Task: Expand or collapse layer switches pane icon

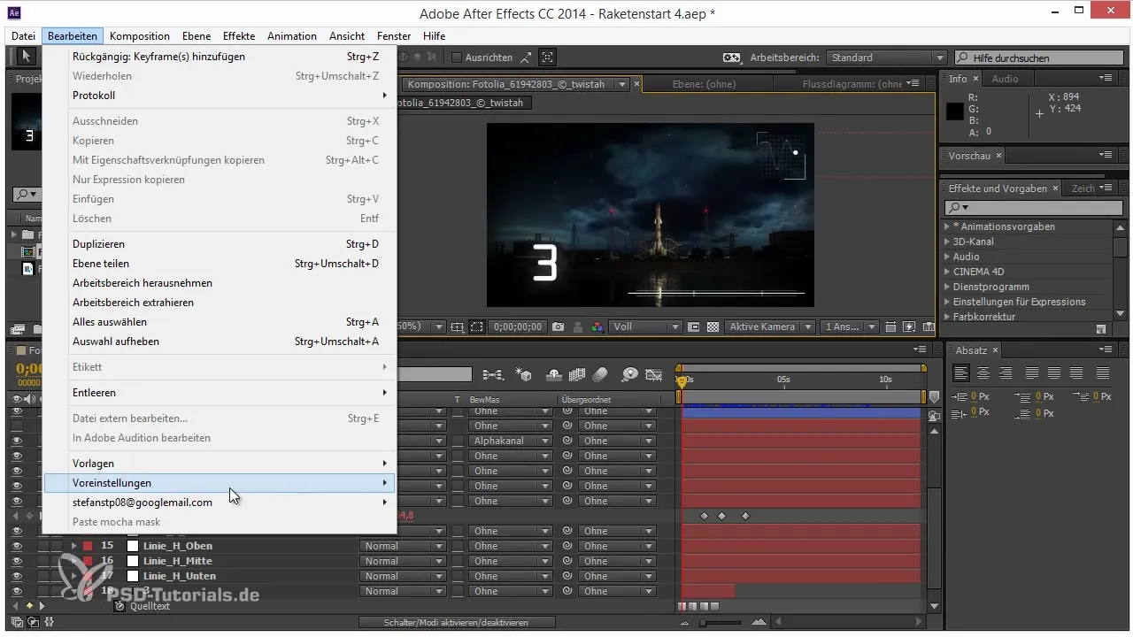Action: click(19, 622)
